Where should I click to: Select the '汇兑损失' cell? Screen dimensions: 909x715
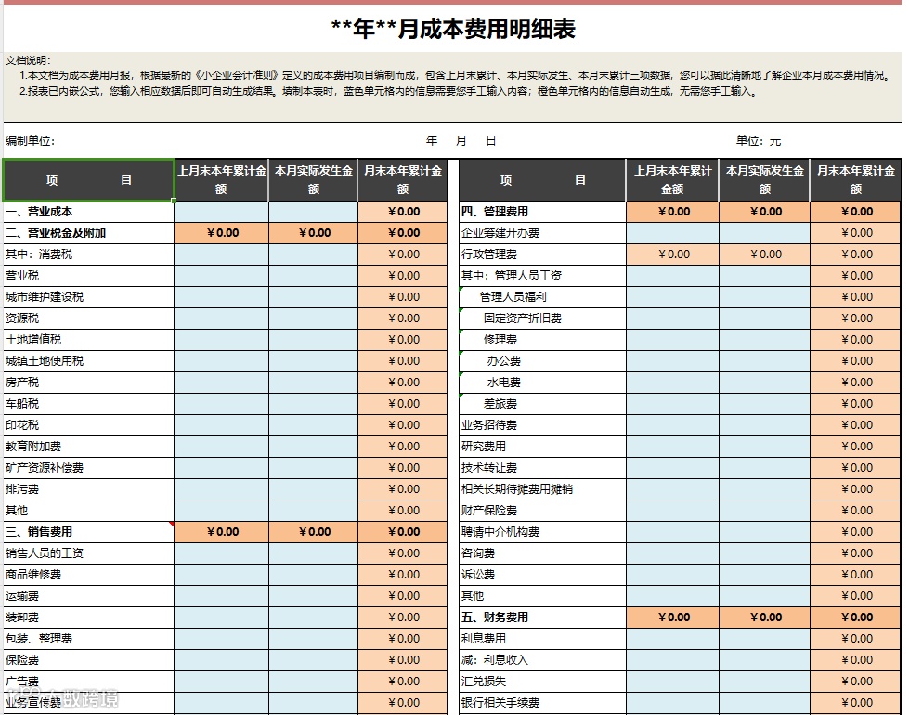pyautogui.click(x=542, y=682)
